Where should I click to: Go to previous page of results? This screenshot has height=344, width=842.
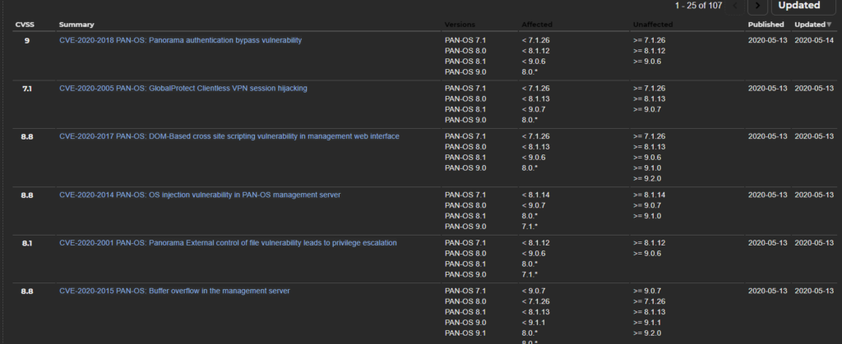pyautogui.click(x=735, y=6)
